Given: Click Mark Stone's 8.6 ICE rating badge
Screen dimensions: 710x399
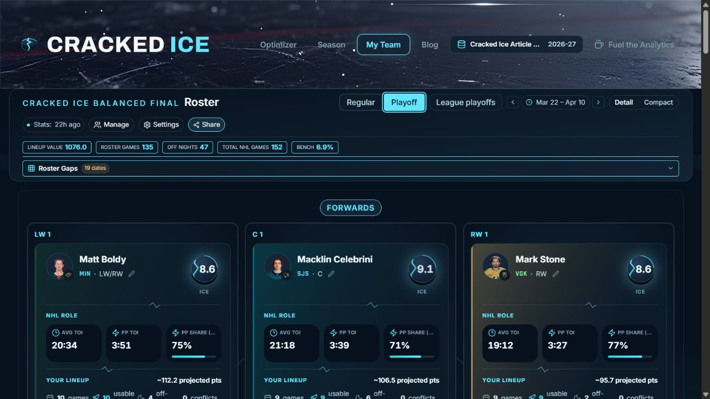Looking at the screenshot, I should point(640,270).
